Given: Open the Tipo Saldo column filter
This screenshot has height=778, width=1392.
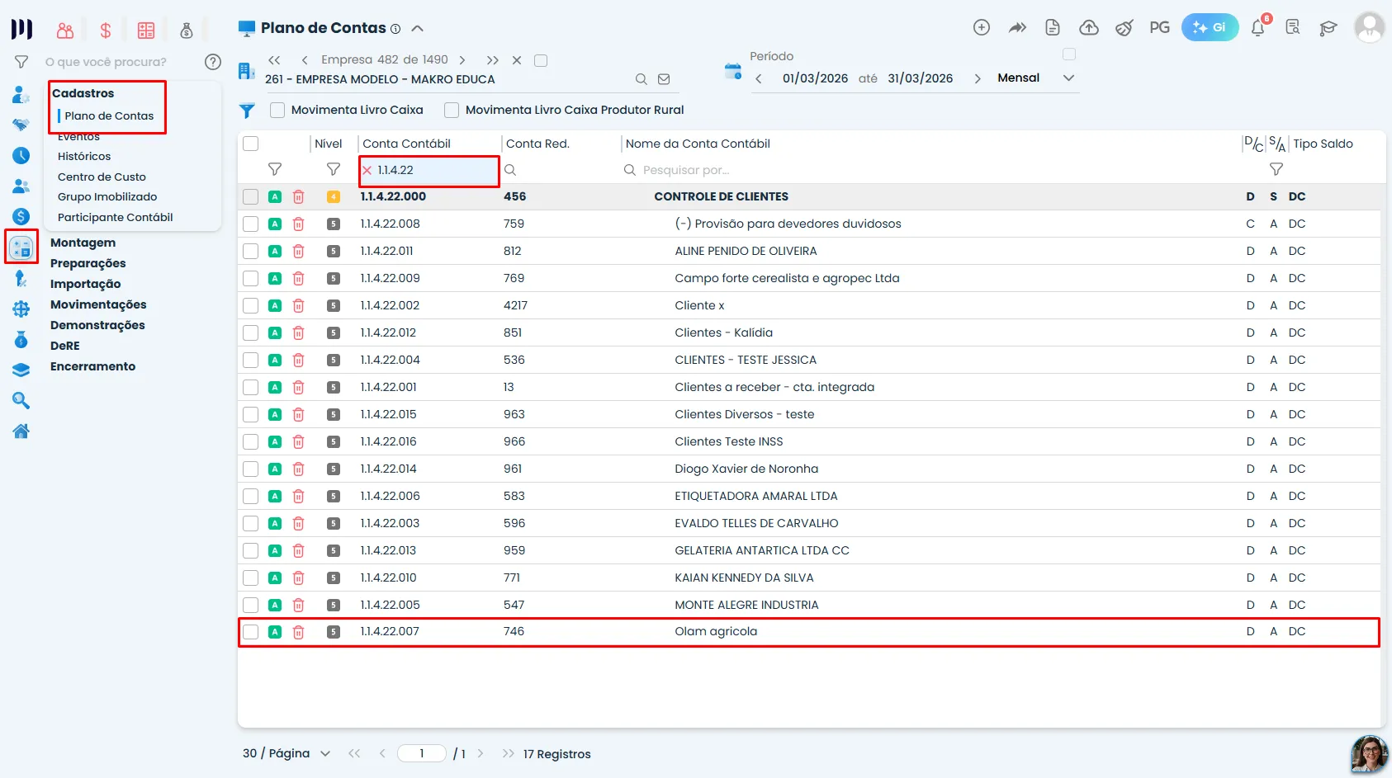Looking at the screenshot, I should tap(1276, 169).
